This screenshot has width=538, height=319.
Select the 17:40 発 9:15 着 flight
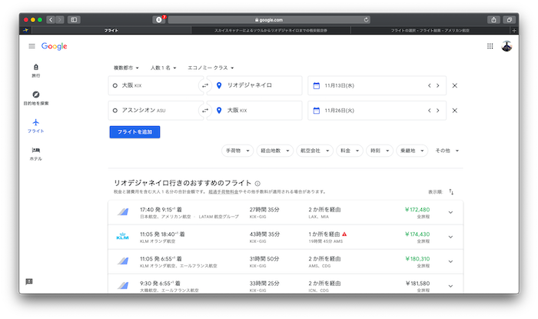[285, 213]
